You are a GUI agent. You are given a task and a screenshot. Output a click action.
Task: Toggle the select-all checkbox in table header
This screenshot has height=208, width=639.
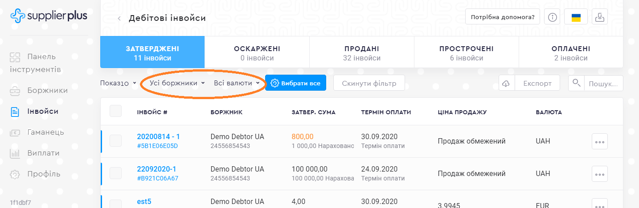116,112
